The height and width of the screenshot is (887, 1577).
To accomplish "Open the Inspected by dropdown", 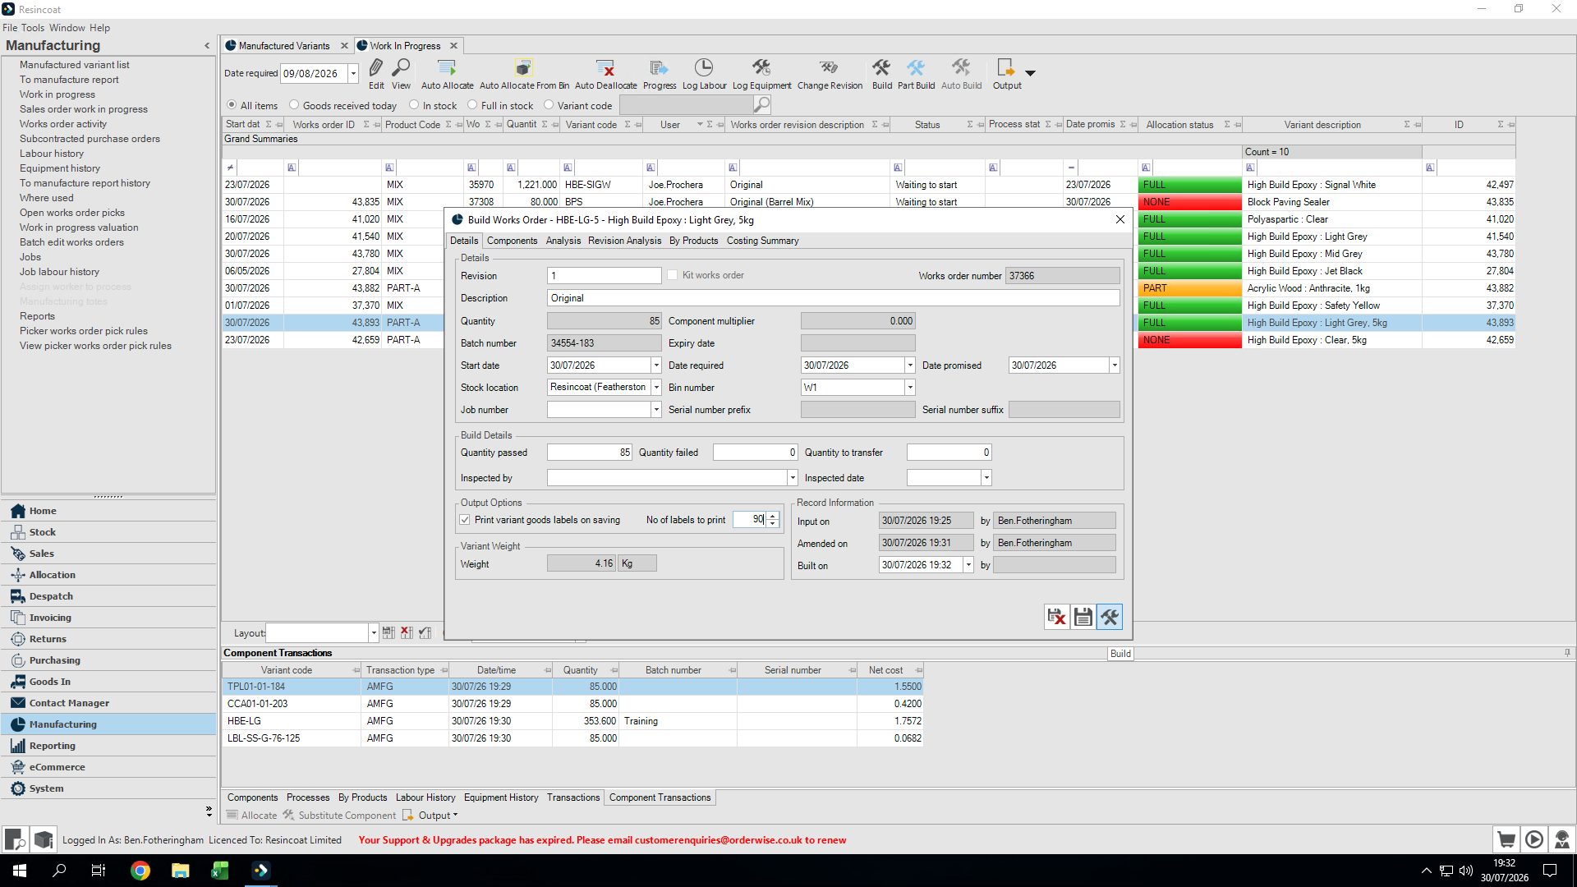I will 793,478.
